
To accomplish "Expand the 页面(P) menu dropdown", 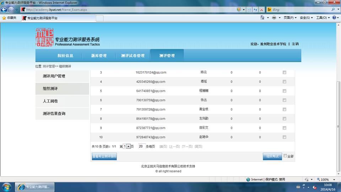I will 290,18.
